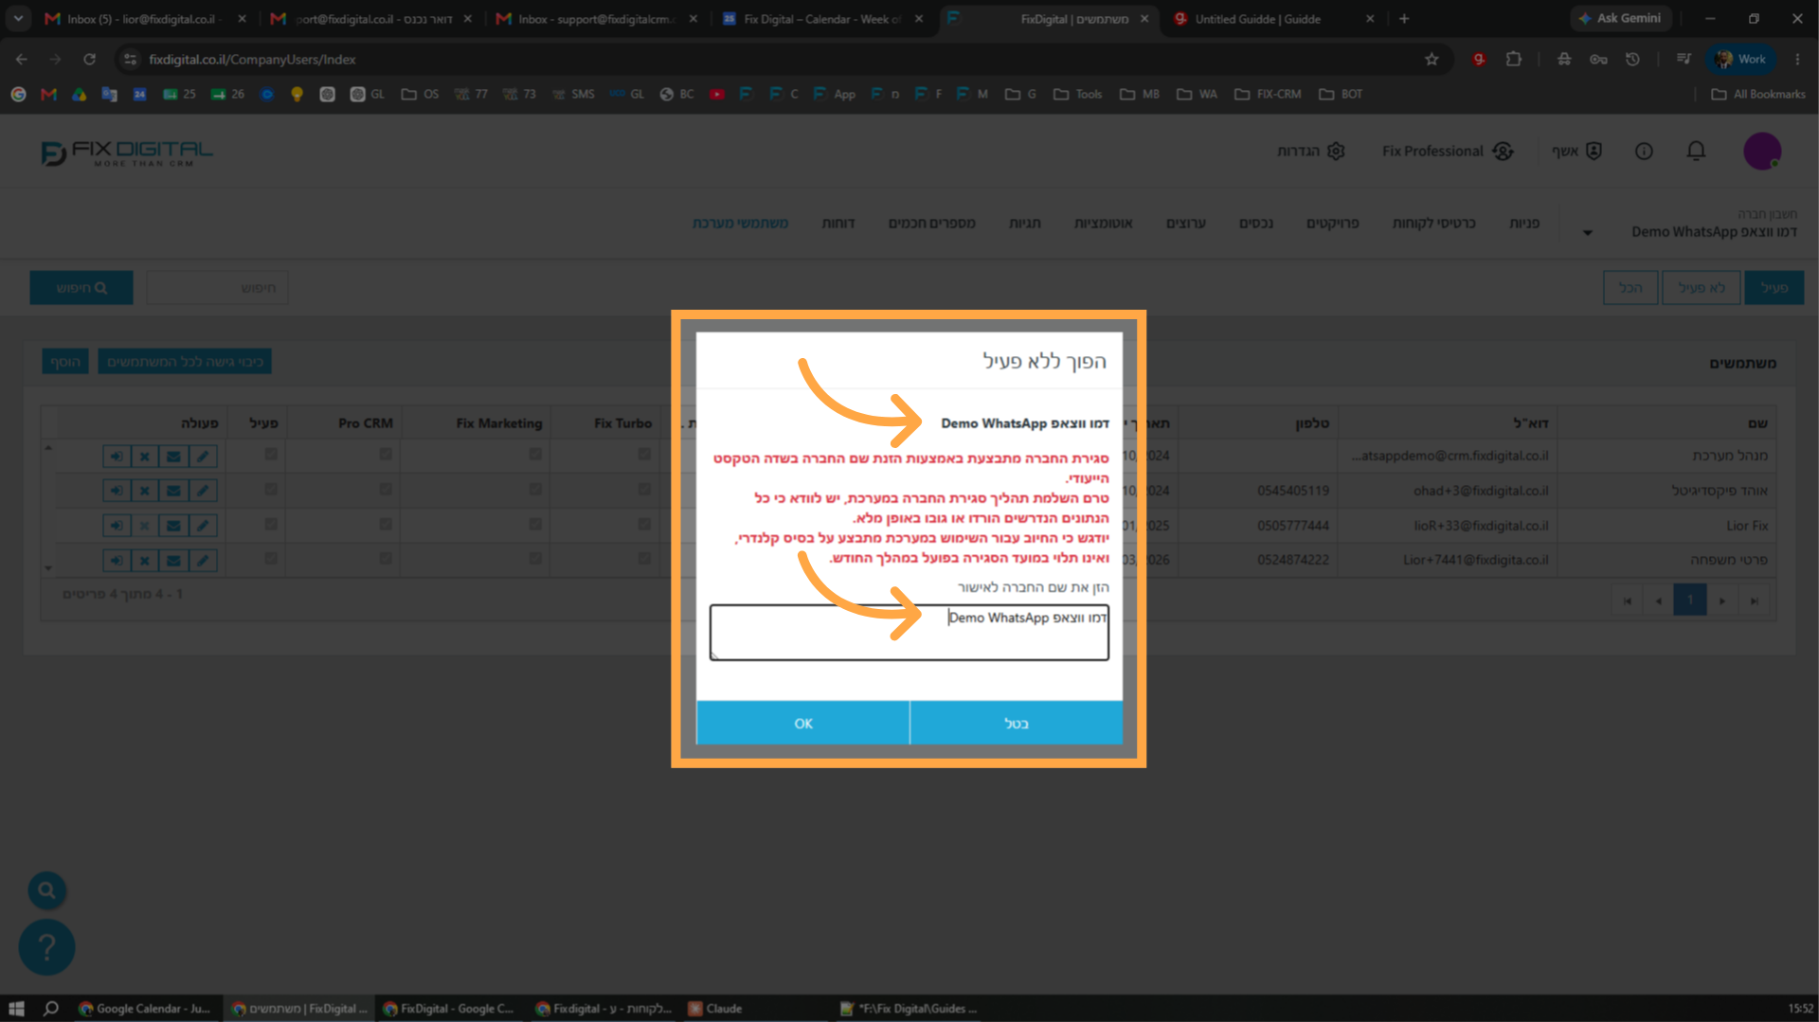Image resolution: width=1819 pixels, height=1022 pixels.
Task: Open the אוטומציות navigation tab
Action: [1104, 224]
